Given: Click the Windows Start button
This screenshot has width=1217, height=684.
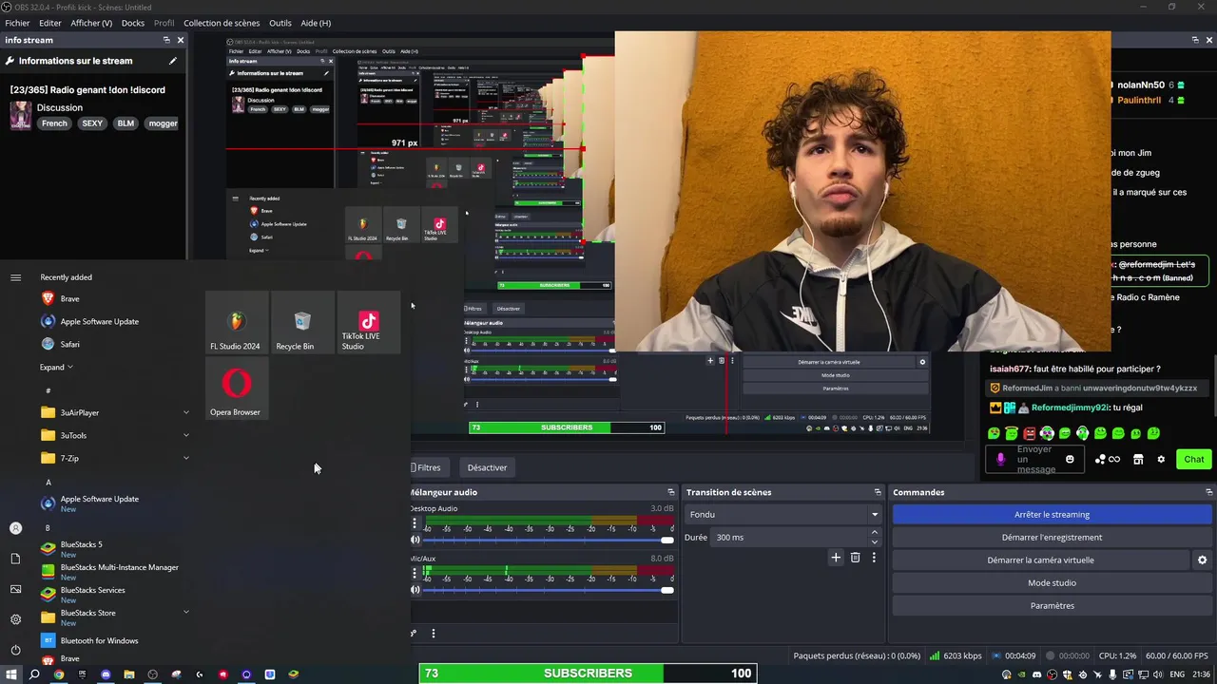Looking at the screenshot, I should pyautogui.click(x=11, y=674).
